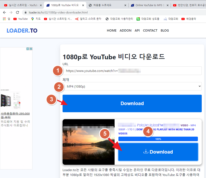Screen dimensions: 206x178
Task: Open the YouTube bookmark
Action: [x=21, y=19]
